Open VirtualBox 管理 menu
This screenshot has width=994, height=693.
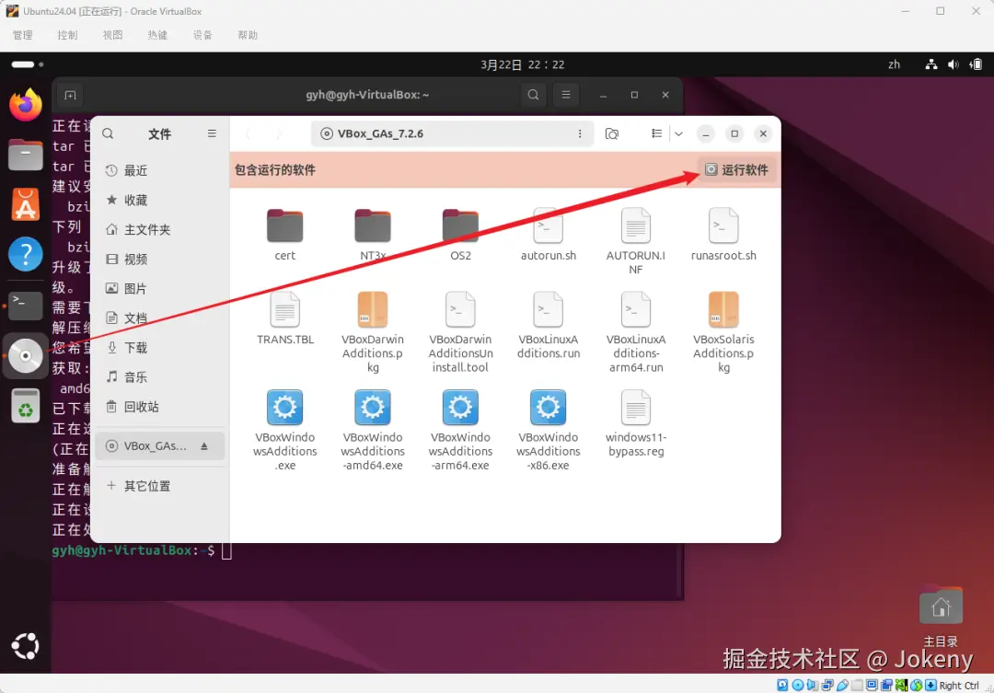point(23,35)
